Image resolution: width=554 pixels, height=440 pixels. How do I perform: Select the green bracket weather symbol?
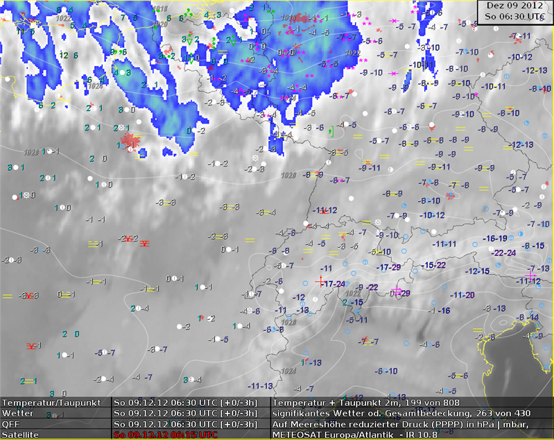(x=331, y=130)
